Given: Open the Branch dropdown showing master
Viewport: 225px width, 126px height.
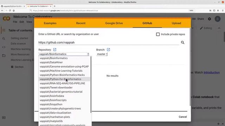Looking at the screenshot, I should coord(102,54).
